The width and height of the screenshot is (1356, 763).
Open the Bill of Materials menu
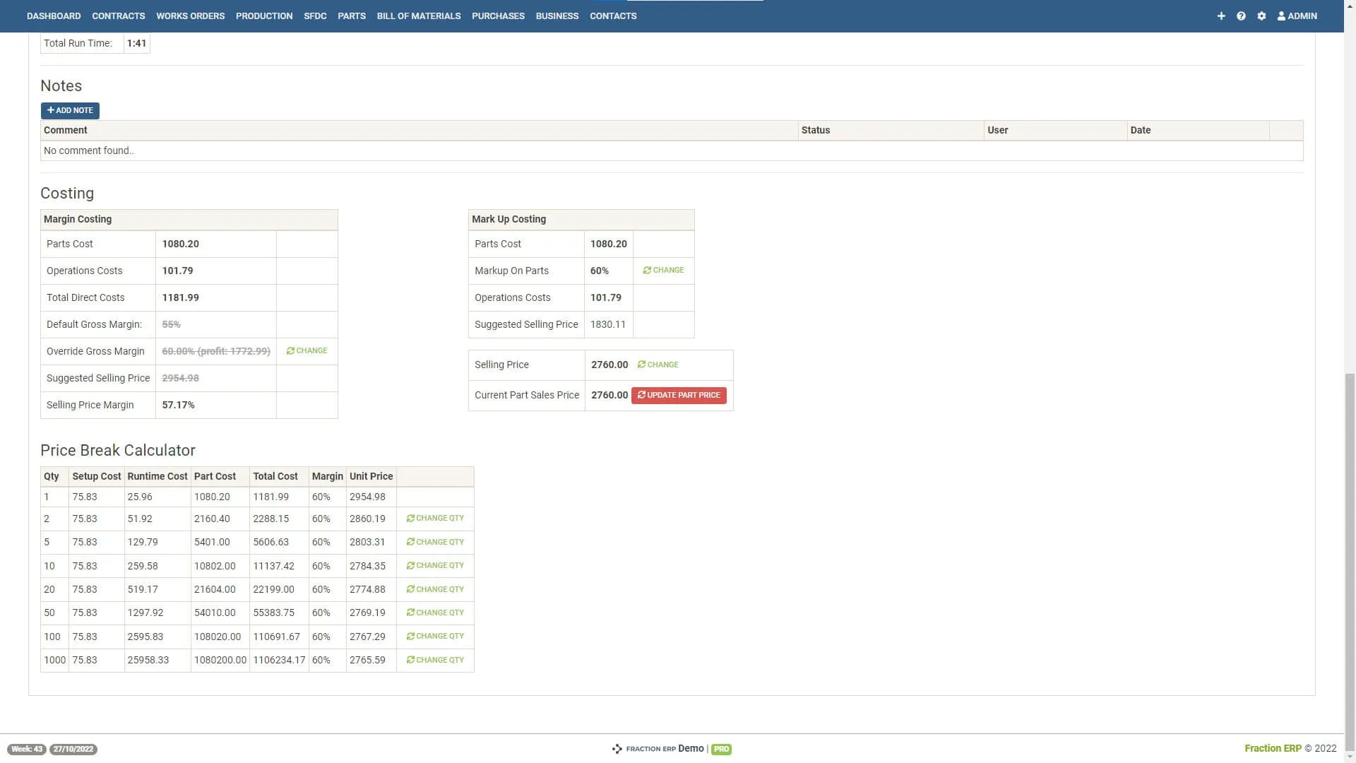tap(418, 16)
